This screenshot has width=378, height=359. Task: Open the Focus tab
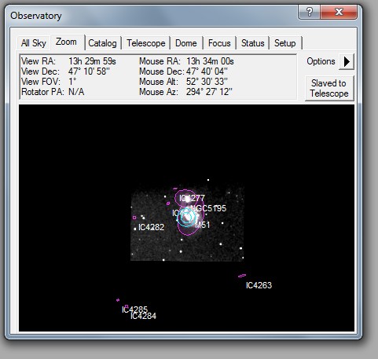(x=219, y=43)
